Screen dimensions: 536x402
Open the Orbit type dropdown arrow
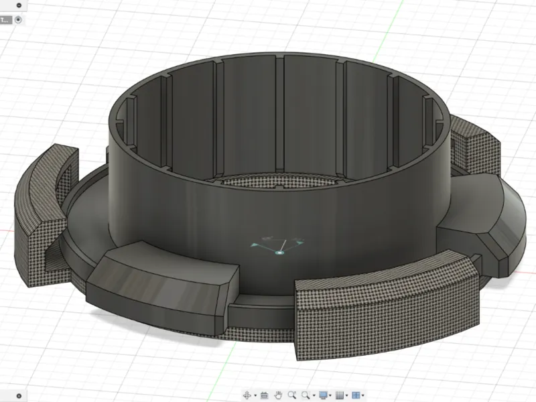pos(255,396)
